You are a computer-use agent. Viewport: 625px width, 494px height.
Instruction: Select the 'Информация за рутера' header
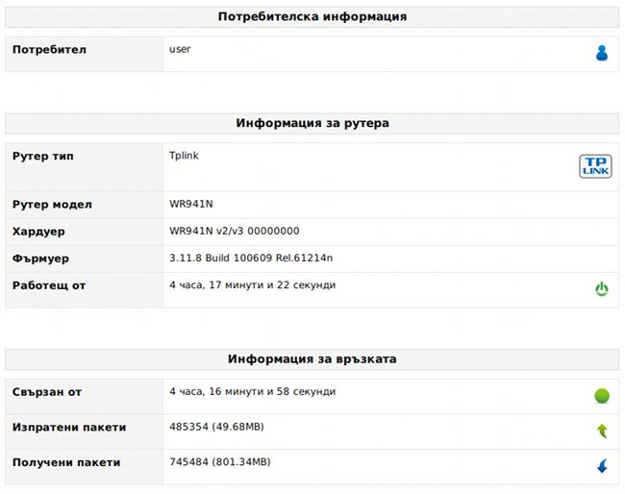pos(312,123)
